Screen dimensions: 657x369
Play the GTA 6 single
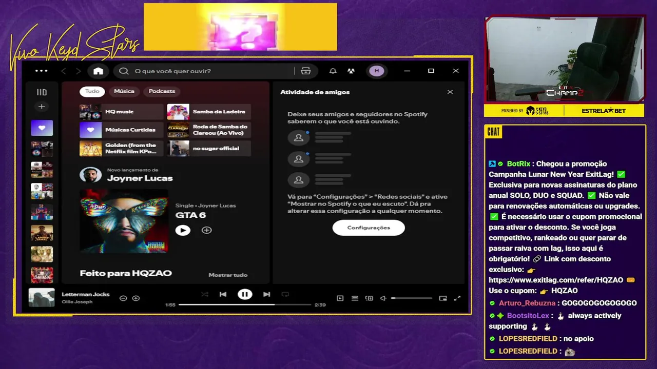pyautogui.click(x=183, y=230)
